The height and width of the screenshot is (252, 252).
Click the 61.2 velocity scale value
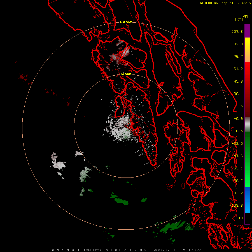(238, 69)
